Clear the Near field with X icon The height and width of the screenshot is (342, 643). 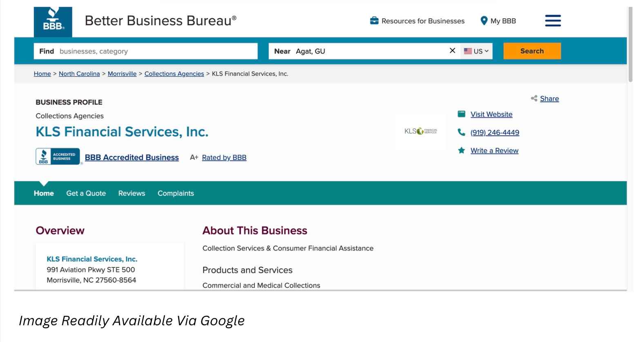click(x=452, y=51)
